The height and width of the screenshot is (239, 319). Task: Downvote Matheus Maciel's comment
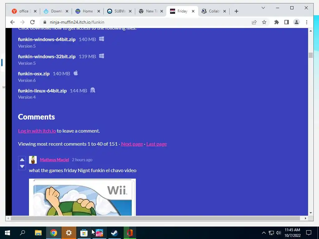click(22, 166)
